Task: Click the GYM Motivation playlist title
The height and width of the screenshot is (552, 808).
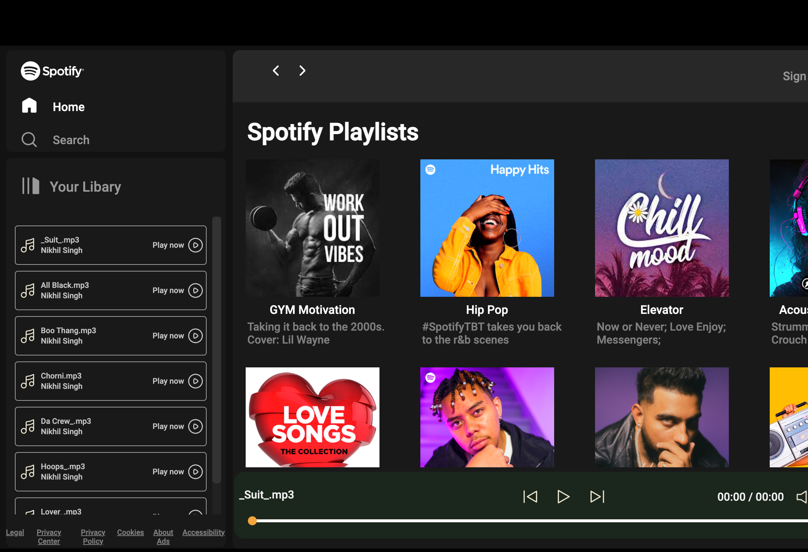Action: (312, 310)
